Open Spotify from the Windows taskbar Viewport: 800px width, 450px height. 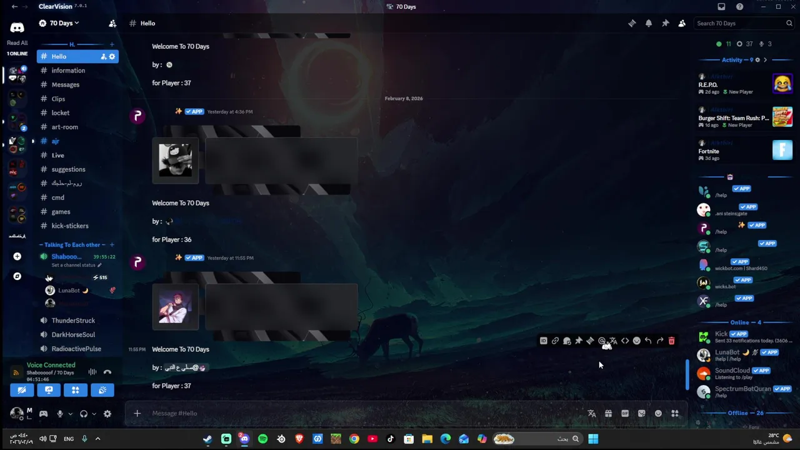click(262, 439)
